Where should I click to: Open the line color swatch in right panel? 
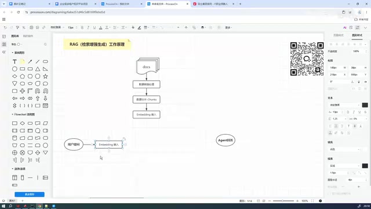[x=365, y=165]
